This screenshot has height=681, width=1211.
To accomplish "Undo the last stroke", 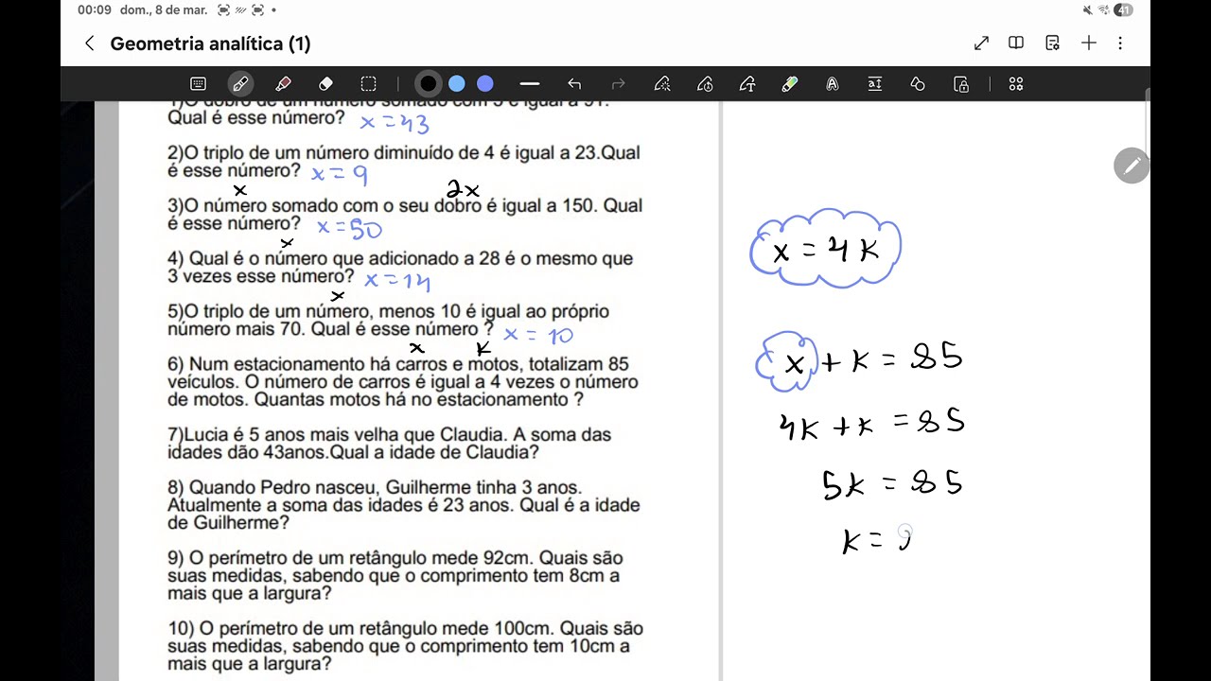I will point(574,84).
